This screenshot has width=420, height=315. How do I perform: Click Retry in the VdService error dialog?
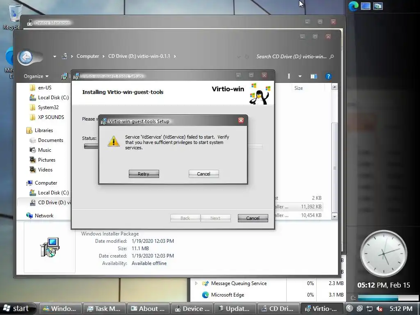(144, 174)
